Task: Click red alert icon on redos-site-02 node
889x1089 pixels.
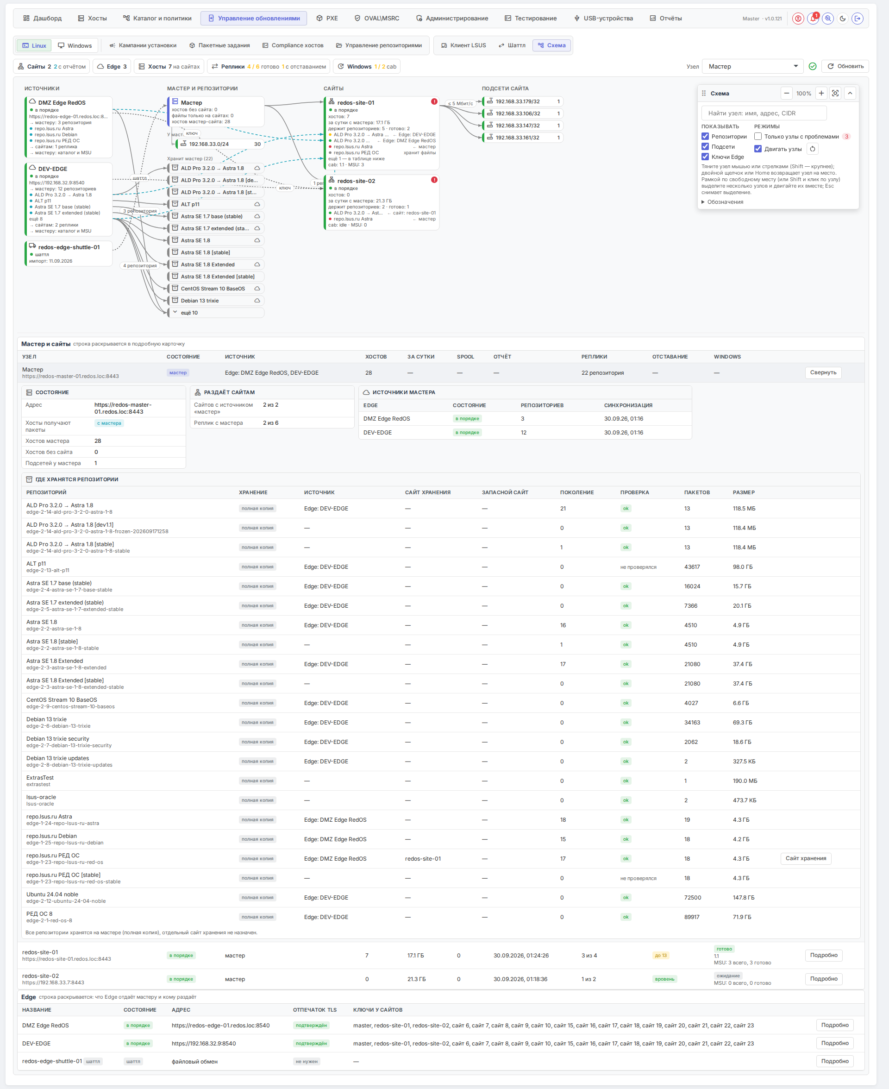Action: click(434, 180)
